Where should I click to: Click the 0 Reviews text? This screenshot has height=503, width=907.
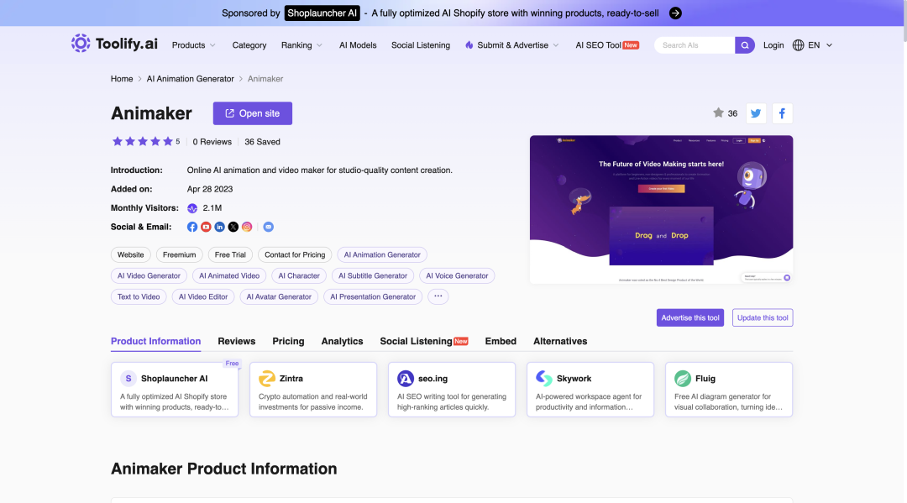point(212,142)
